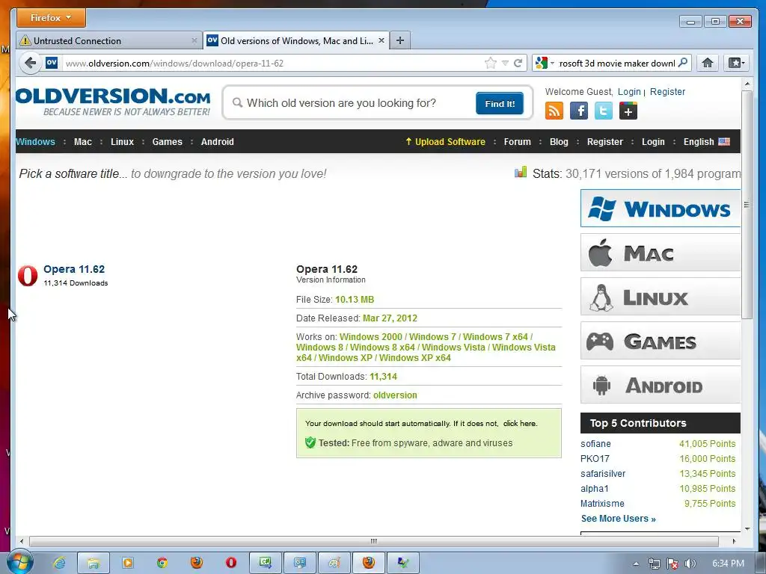The image size is (766, 574).
Task: Open the Action Center flag icon
Action: (672, 564)
